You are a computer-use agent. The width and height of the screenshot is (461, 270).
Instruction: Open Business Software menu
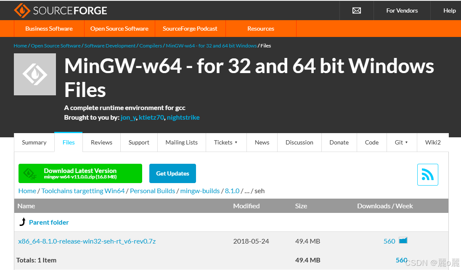pos(49,29)
